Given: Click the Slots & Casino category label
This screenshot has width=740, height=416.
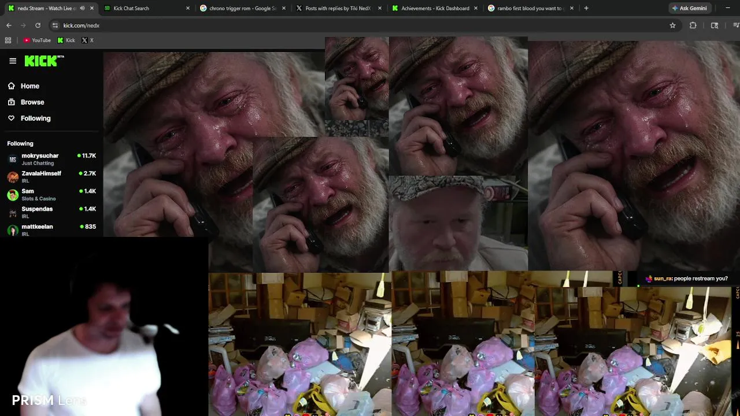Looking at the screenshot, I should click(39, 199).
